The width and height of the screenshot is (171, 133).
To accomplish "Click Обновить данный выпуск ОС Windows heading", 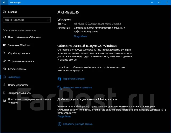I will point(87,46).
